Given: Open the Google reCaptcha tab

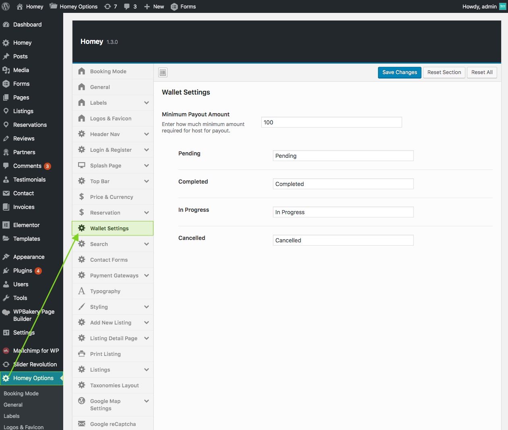Looking at the screenshot, I should click(x=113, y=424).
